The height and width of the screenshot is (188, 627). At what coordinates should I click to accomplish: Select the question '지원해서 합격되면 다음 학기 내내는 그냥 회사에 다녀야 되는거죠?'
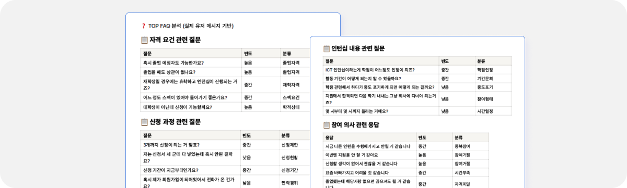click(x=380, y=99)
